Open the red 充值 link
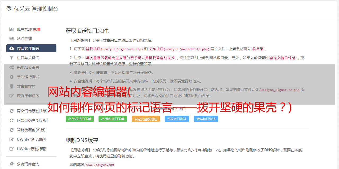Image resolution: width=339 pixels, height=169 pixels. 37,29
